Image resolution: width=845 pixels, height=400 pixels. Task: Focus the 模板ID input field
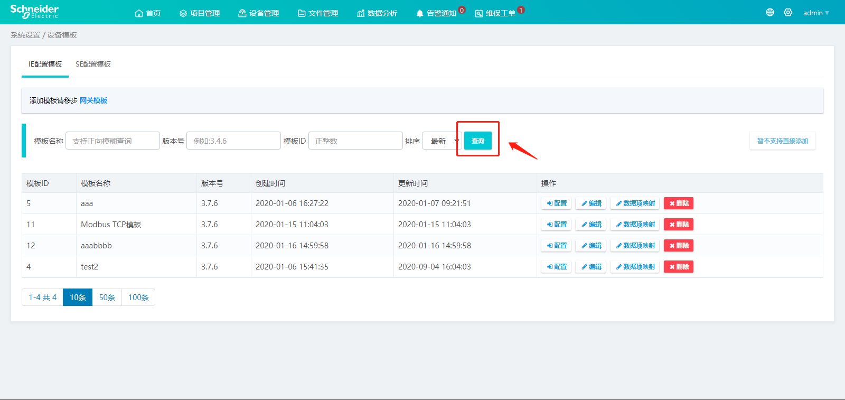355,141
